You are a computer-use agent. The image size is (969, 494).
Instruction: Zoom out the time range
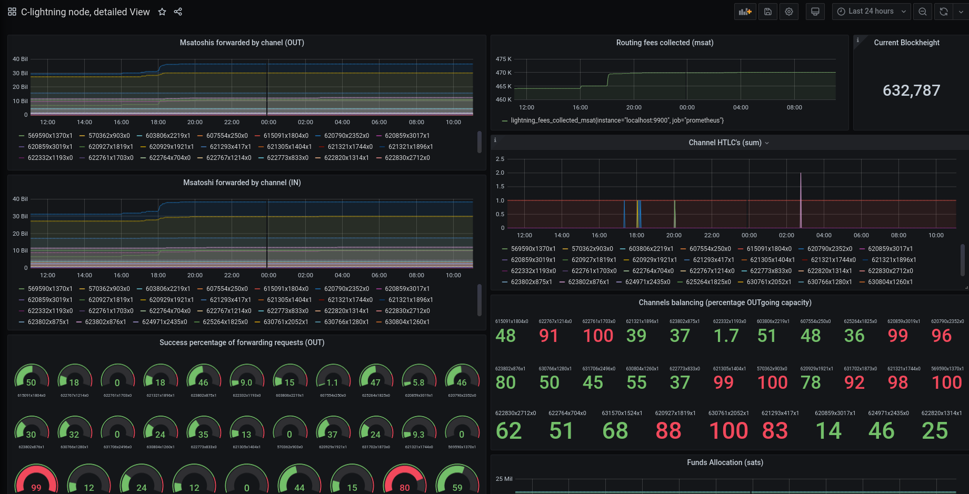(x=923, y=12)
